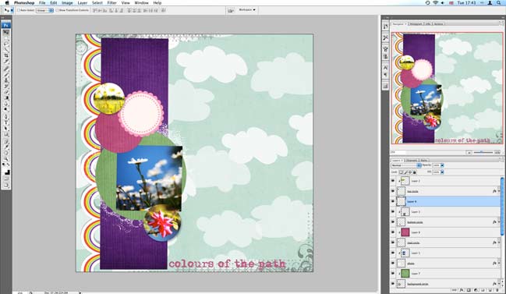Open the Filter menu
The width and height of the screenshot is (506, 294).
[x=111, y=3]
